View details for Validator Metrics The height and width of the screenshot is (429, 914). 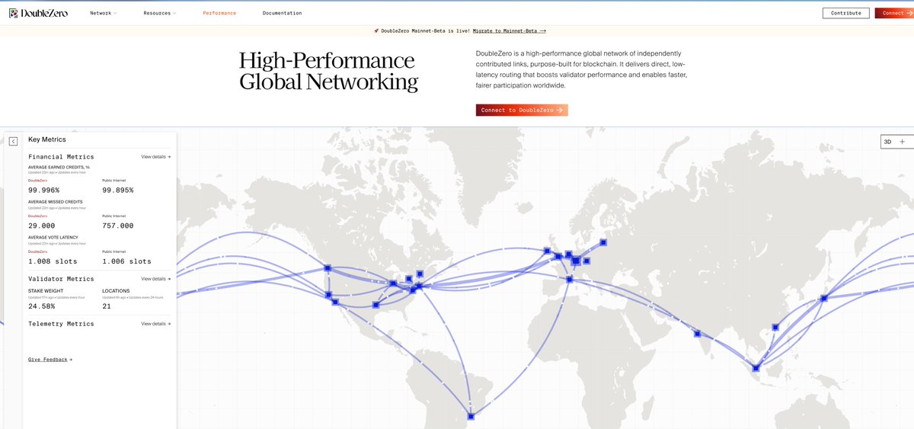[x=156, y=279]
